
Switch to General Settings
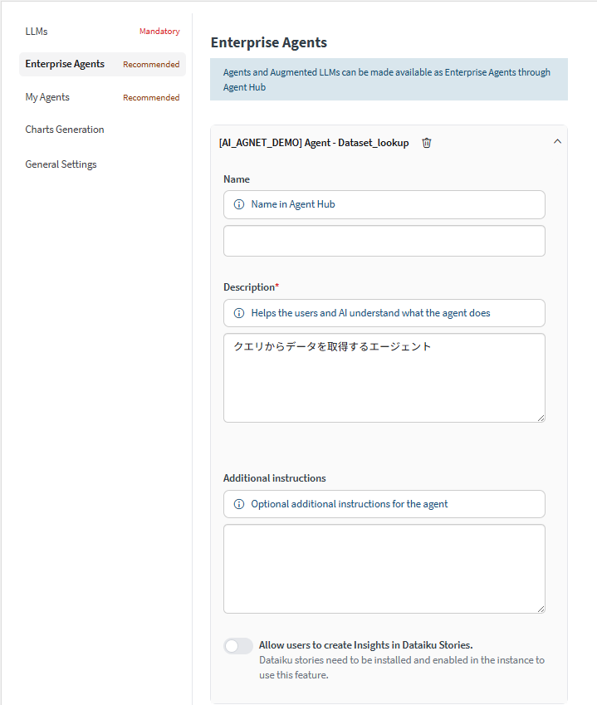click(x=61, y=164)
